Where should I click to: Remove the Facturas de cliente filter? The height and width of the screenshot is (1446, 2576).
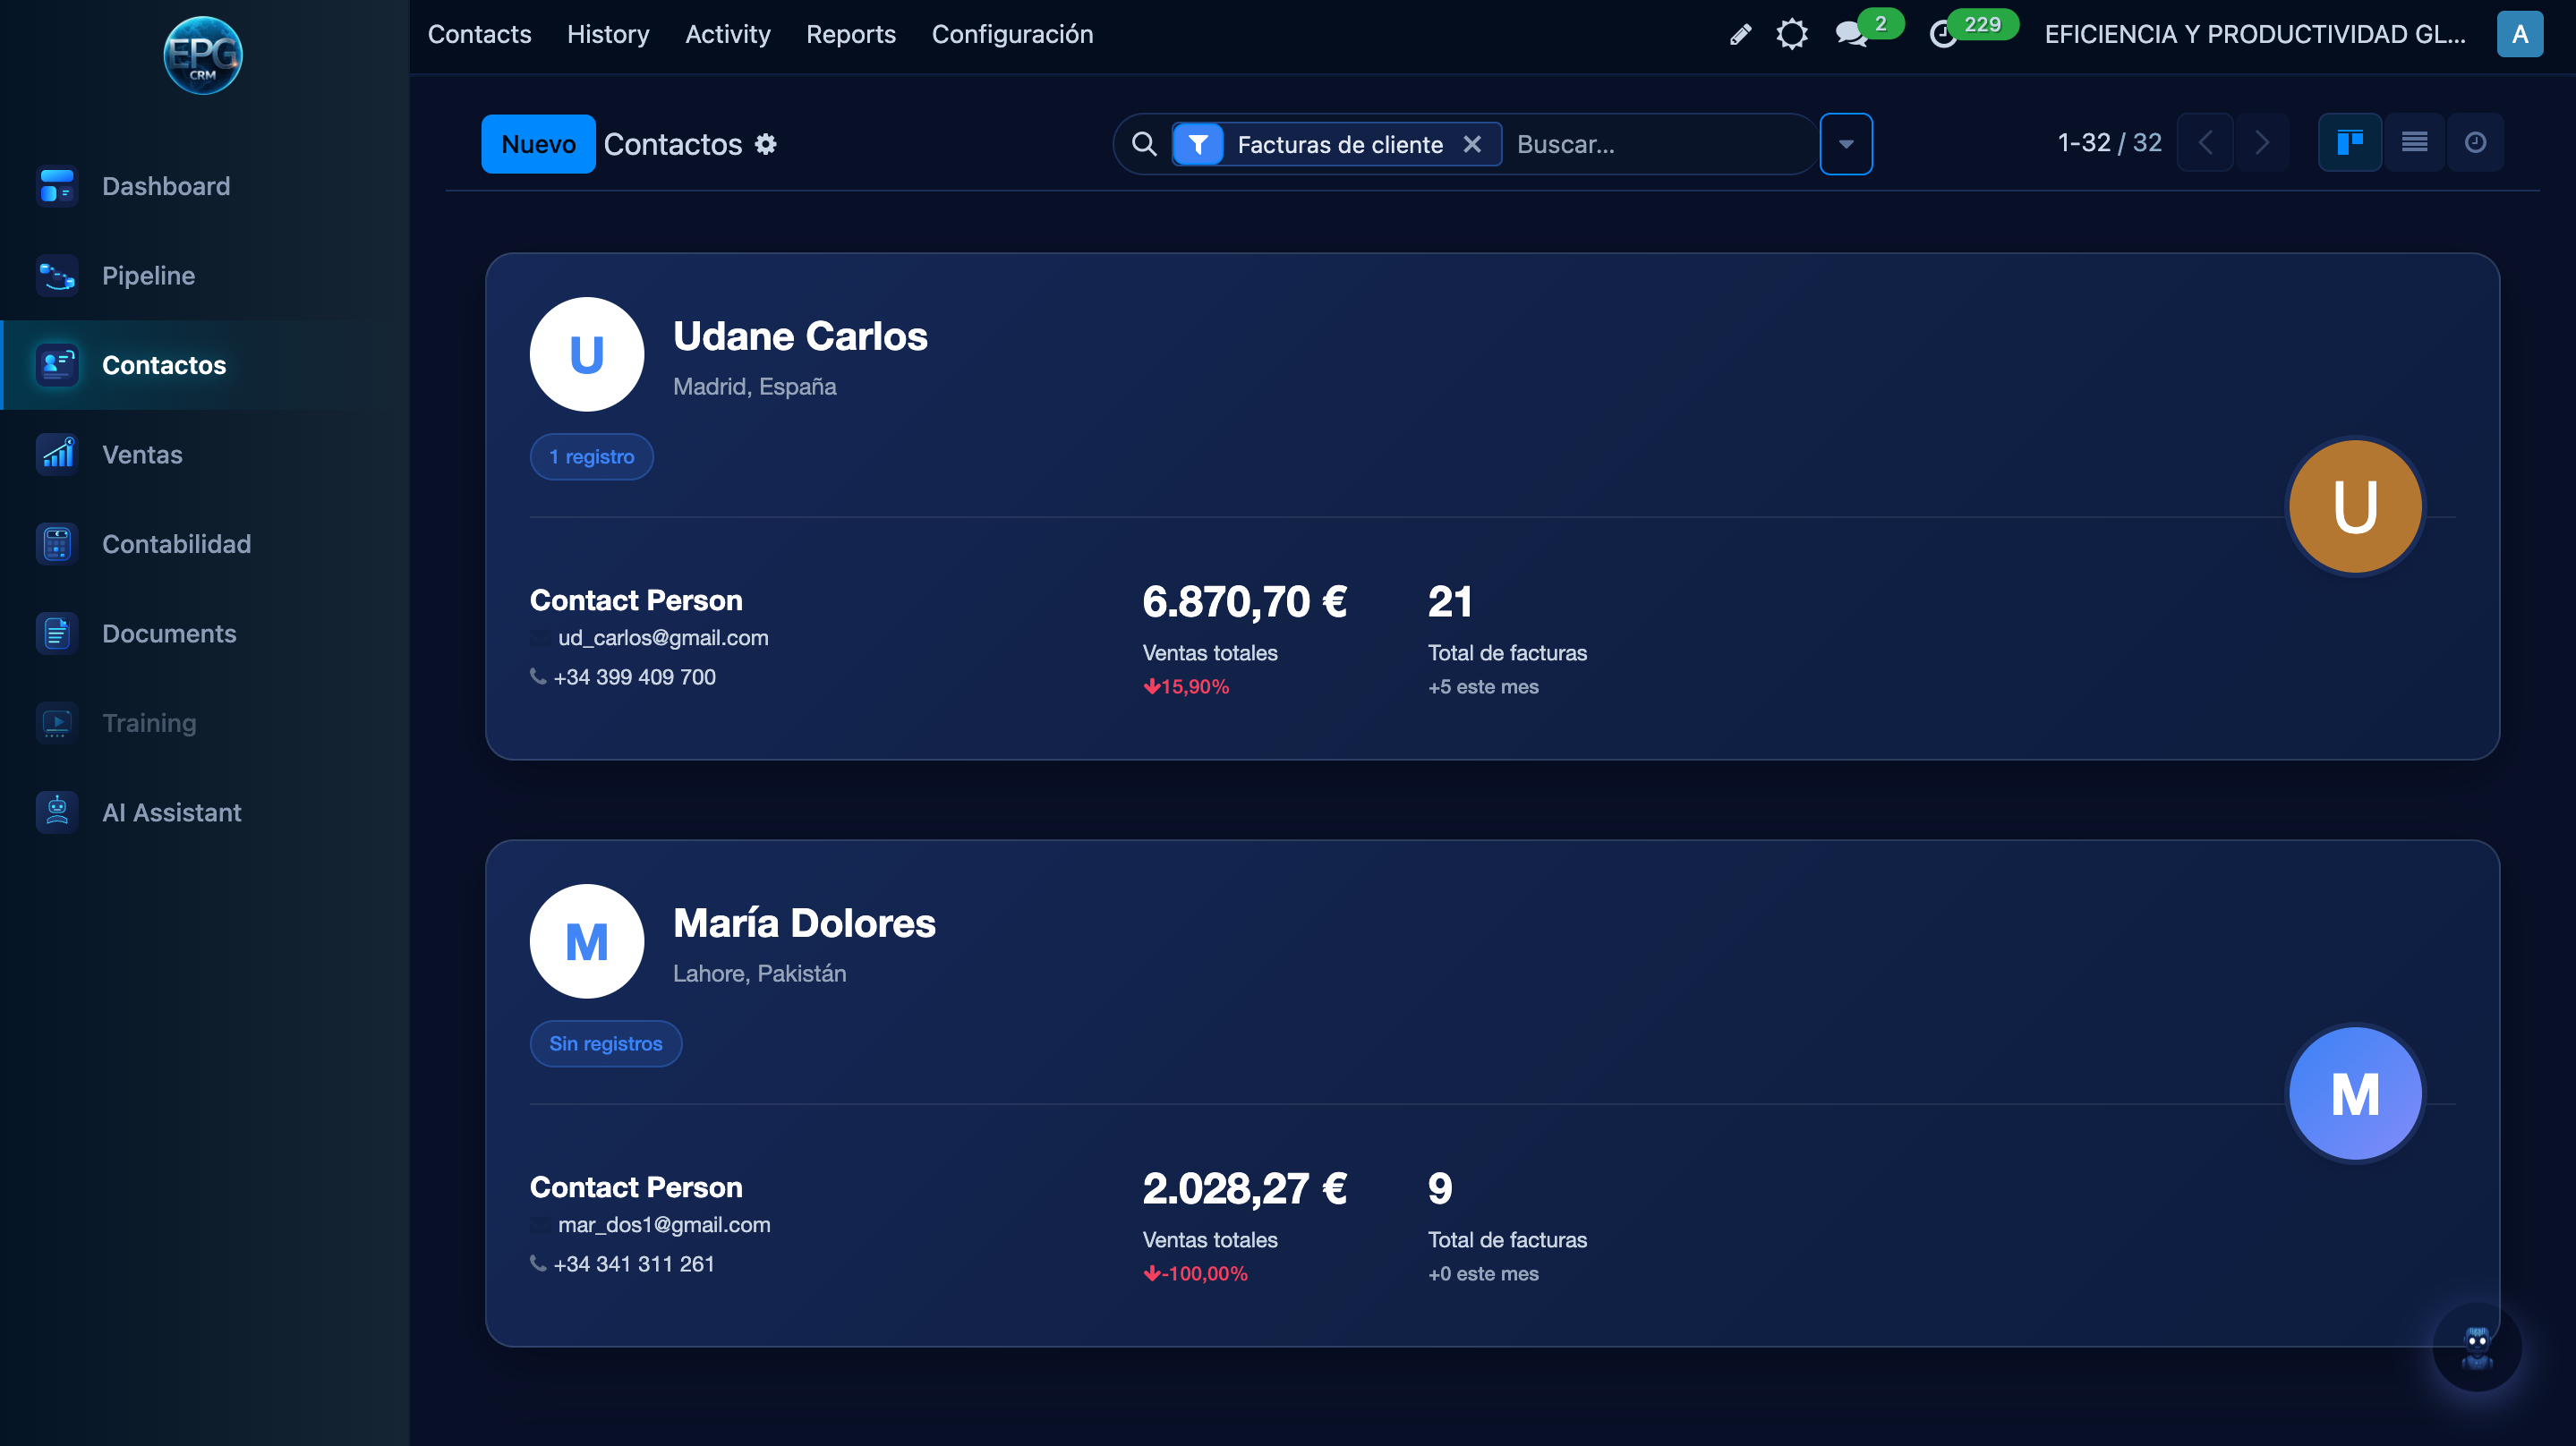[x=1473, y=144]
